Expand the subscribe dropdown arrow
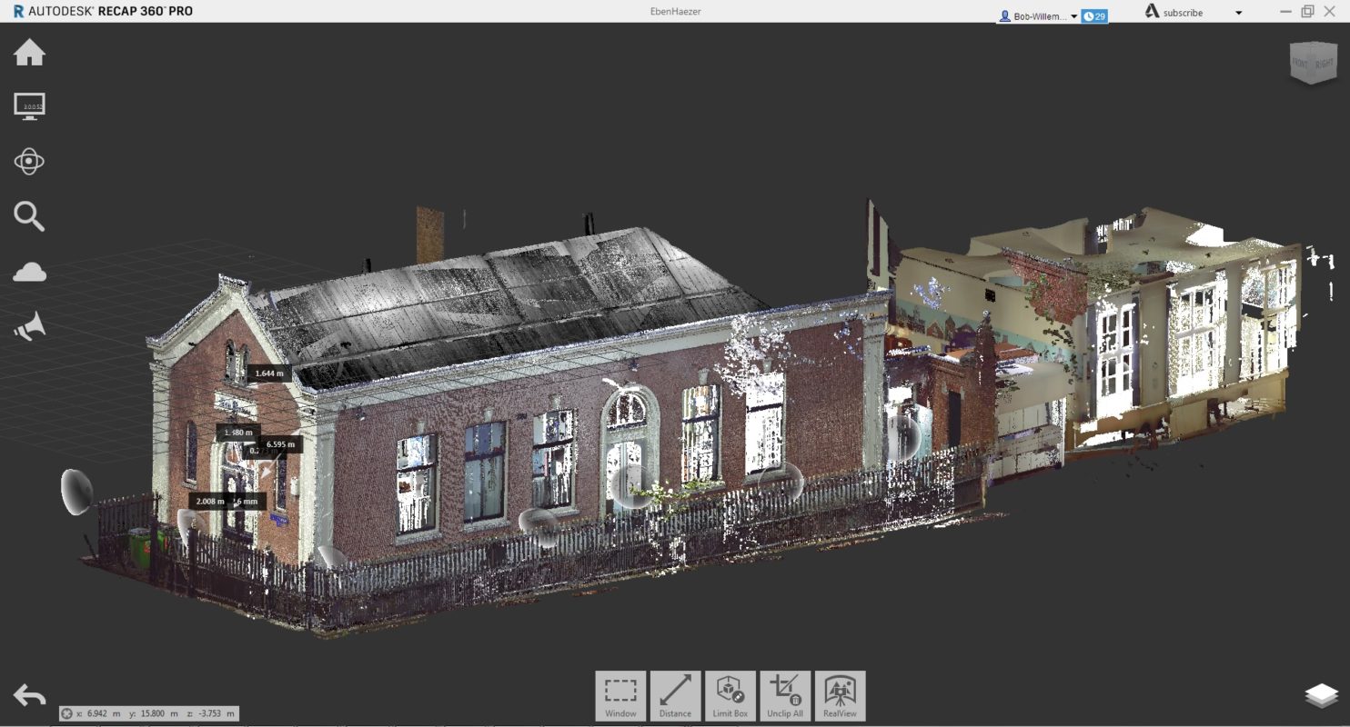 pyautogui.click(x=1238, y=13)
